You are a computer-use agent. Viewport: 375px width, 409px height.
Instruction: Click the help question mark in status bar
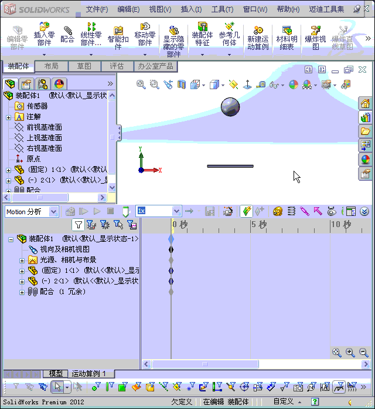(x=315, y=402)
